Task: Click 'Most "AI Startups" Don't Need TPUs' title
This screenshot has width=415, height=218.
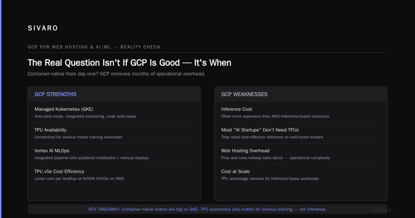Action: 260,130
